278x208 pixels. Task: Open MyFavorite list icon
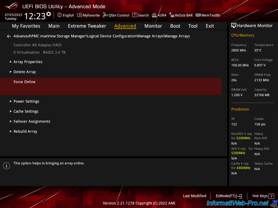[79, 15]
